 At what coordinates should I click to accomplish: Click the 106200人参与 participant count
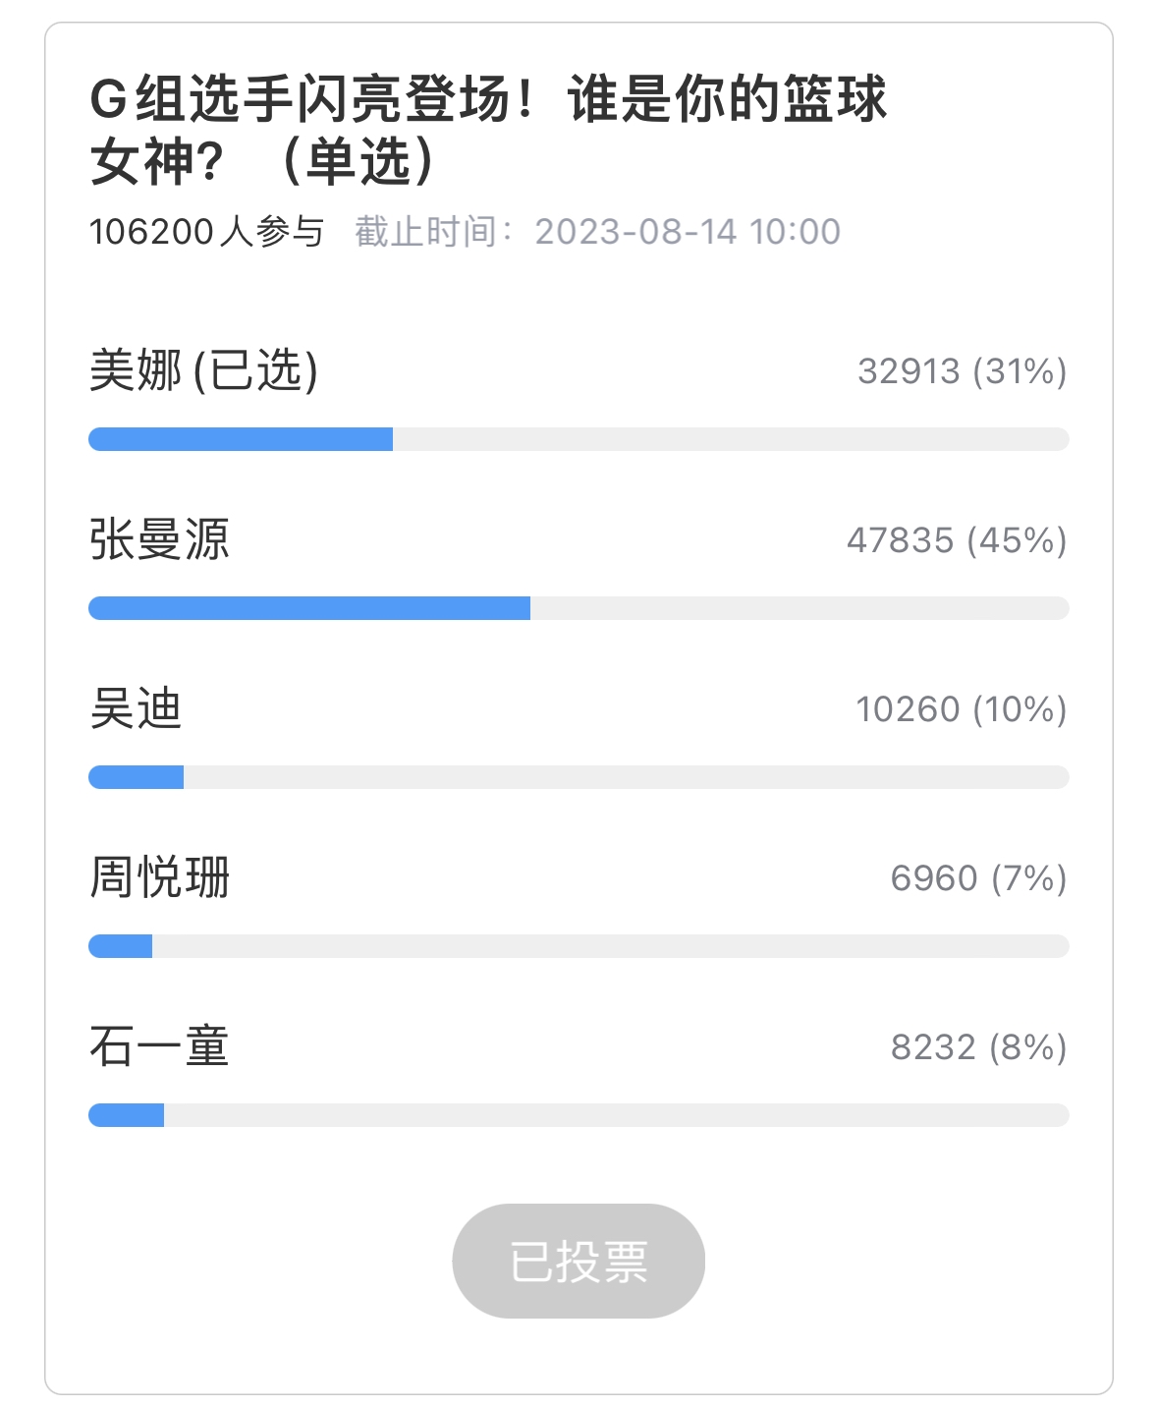pos(206,232)
